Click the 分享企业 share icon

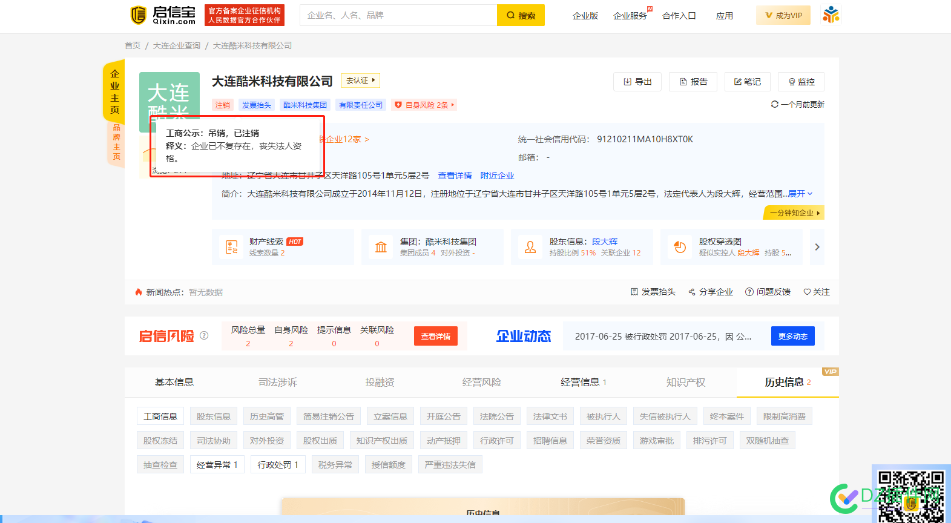692,292
